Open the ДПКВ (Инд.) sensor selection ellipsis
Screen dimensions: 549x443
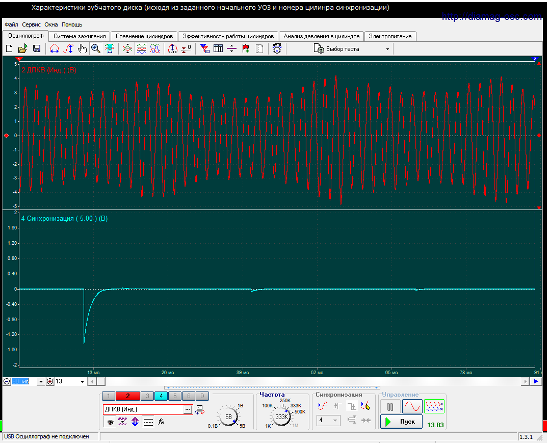[x=188, y=409]
